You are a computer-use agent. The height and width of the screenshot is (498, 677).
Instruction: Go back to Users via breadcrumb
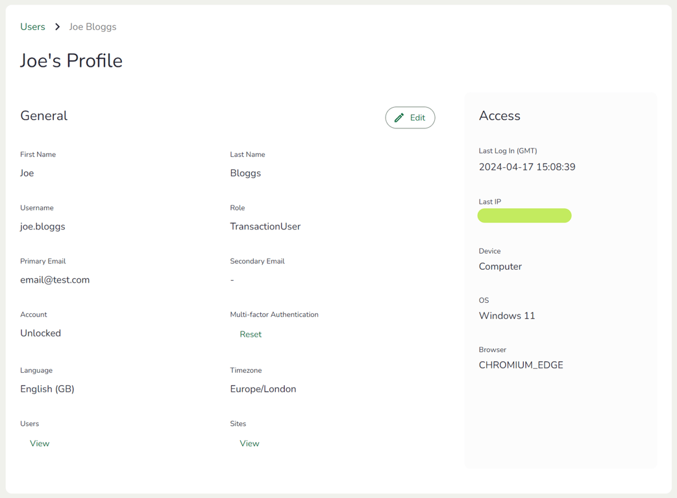(32, 27)
